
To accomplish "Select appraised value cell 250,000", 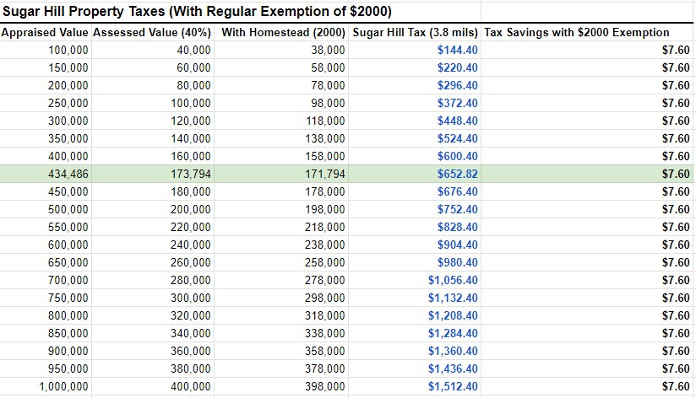I will [x=68, y=103].
